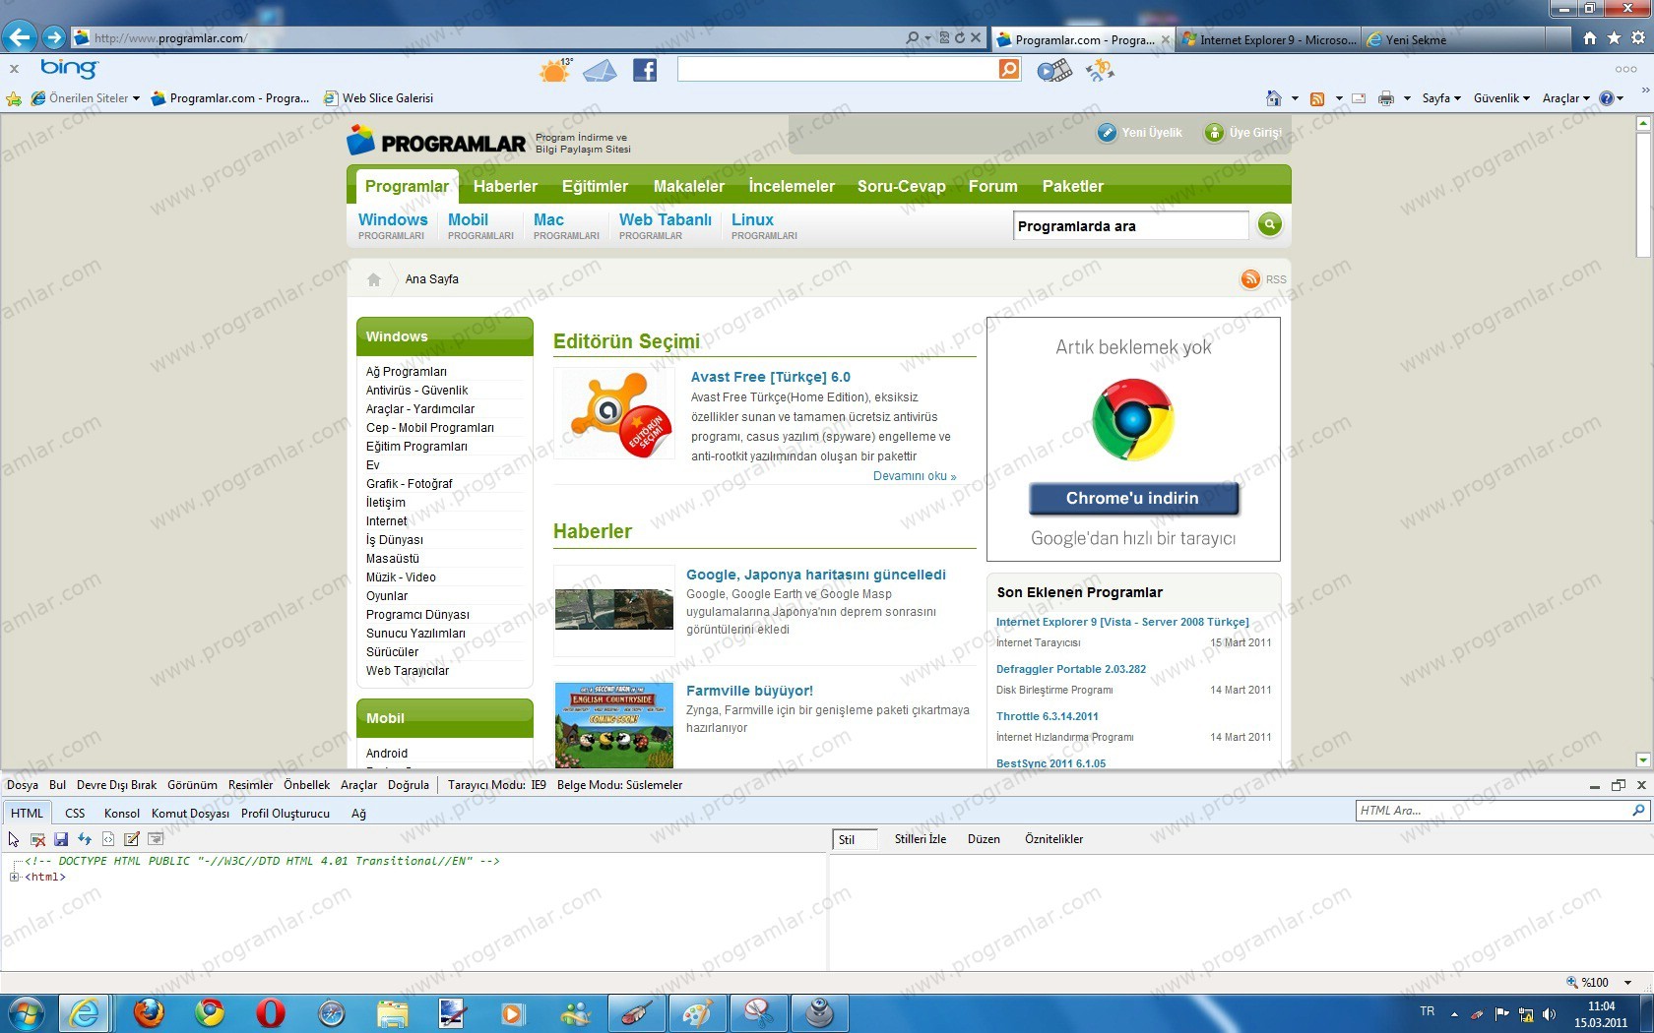Click Tarayıcı Modu: IE9 menu
Viewport: 1654px width, 1033px height.
pyautogui.click(x=496, y=785)
